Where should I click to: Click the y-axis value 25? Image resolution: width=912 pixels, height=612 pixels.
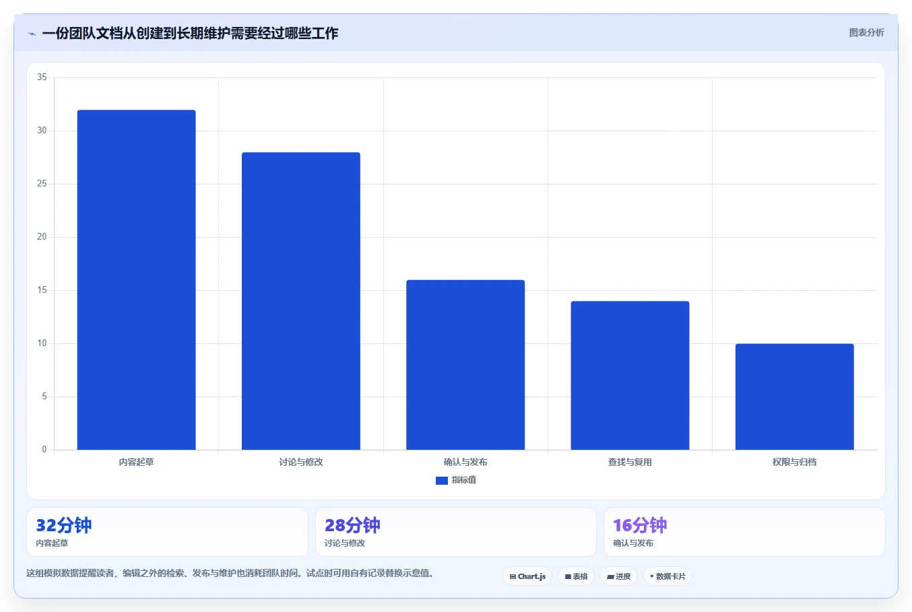42,184
